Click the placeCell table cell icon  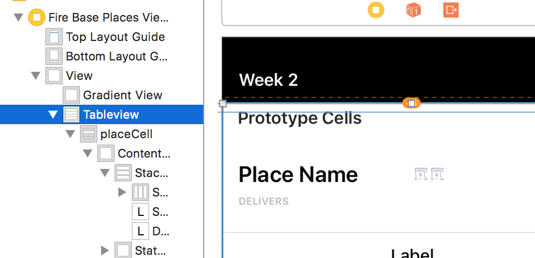(89, 134)
